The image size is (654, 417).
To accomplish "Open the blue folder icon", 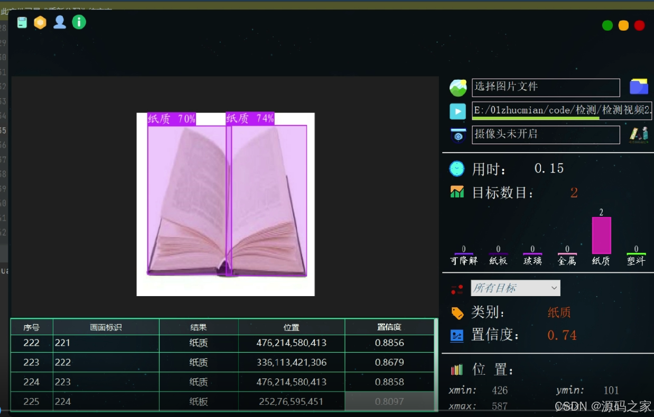I will click(x=639, y=87).
